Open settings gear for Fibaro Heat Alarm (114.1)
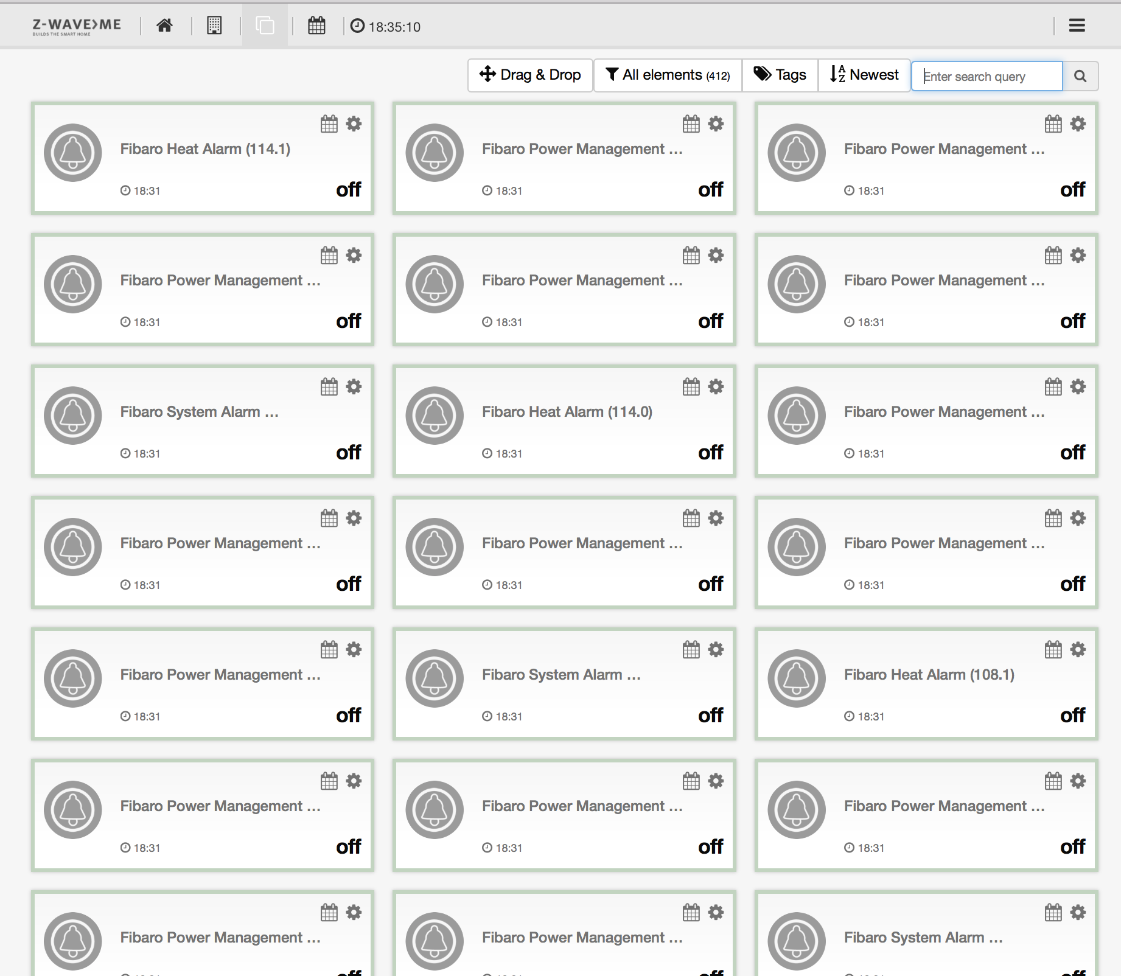1121x976 pixels. (354, 124)
